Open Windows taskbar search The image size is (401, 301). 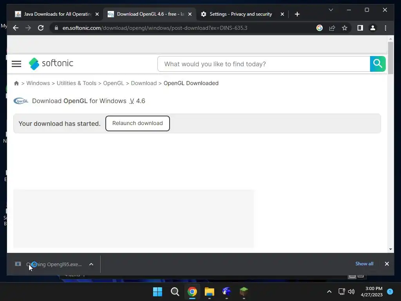(x=175, y=292)
